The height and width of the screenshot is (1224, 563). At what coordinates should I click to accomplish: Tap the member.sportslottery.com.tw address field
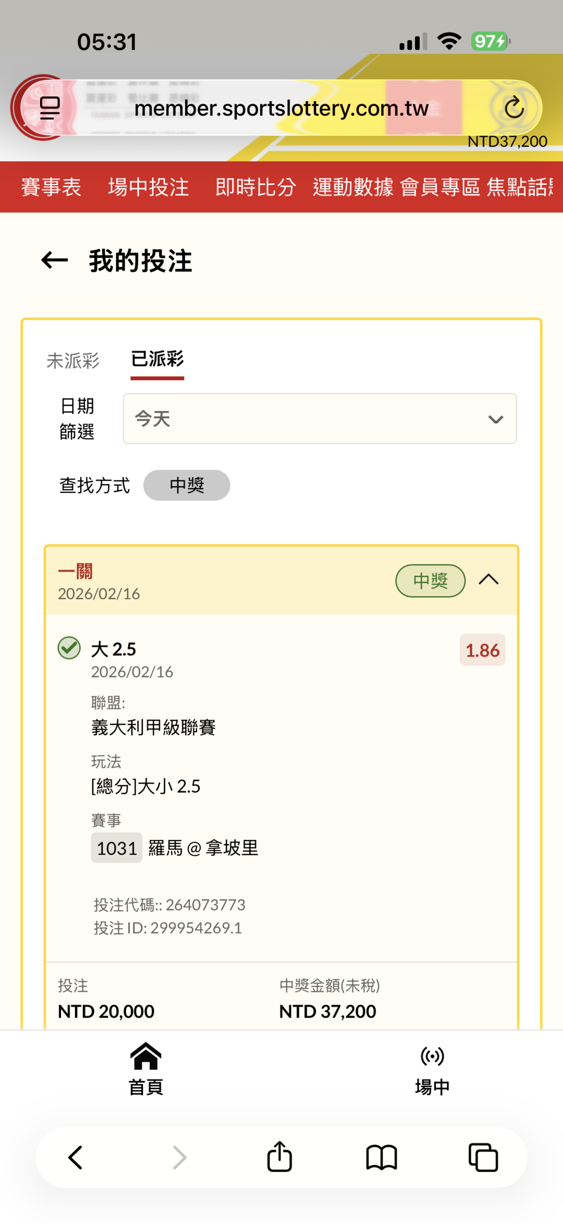(x=281, y=108)
